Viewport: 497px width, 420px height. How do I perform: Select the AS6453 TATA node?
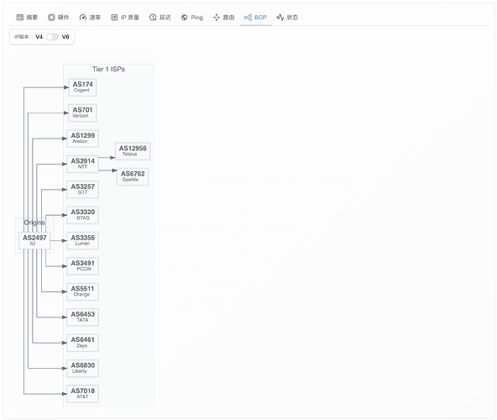coord(83,318)
